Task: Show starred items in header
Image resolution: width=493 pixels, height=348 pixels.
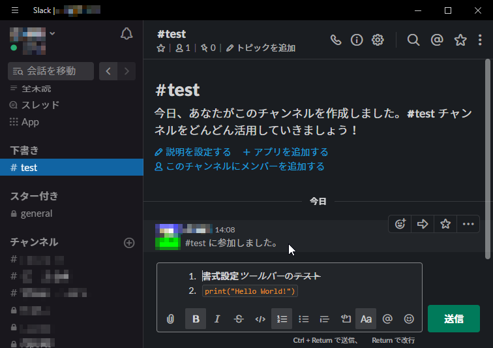Action: tap(460, 40)
